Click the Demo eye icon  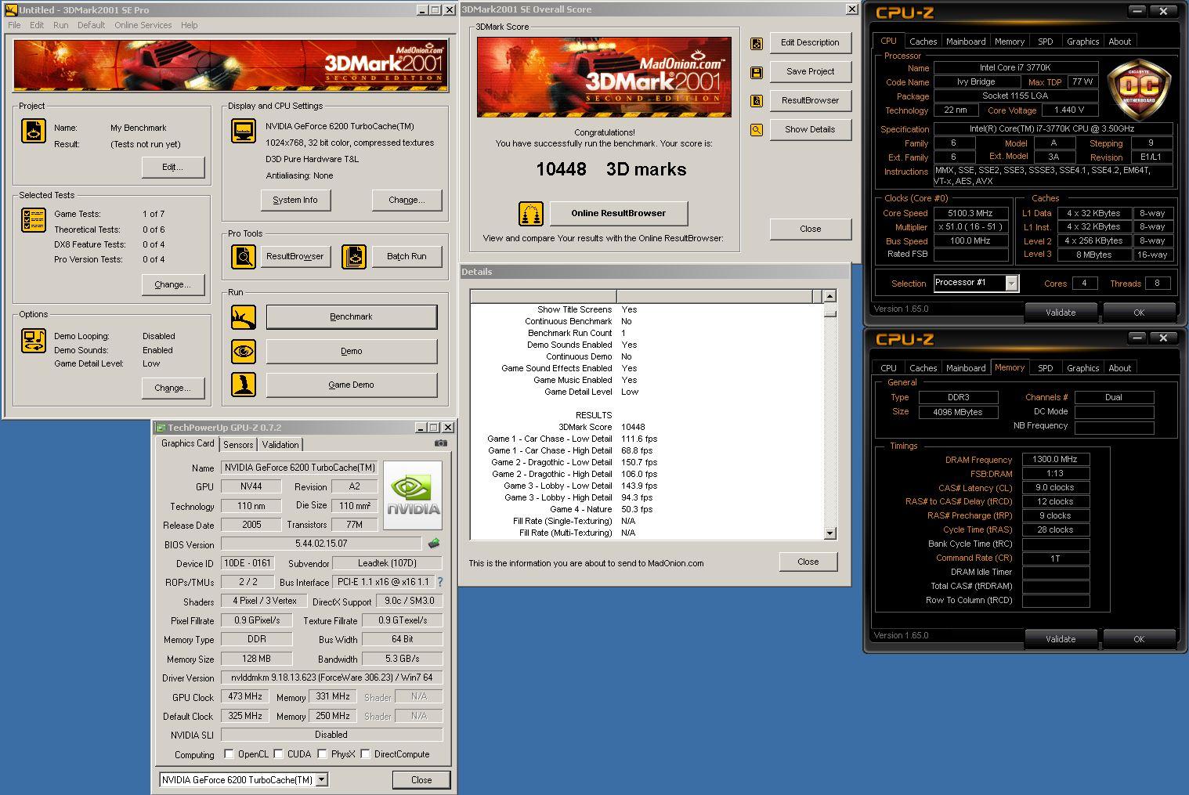click(x=244, y=351)
